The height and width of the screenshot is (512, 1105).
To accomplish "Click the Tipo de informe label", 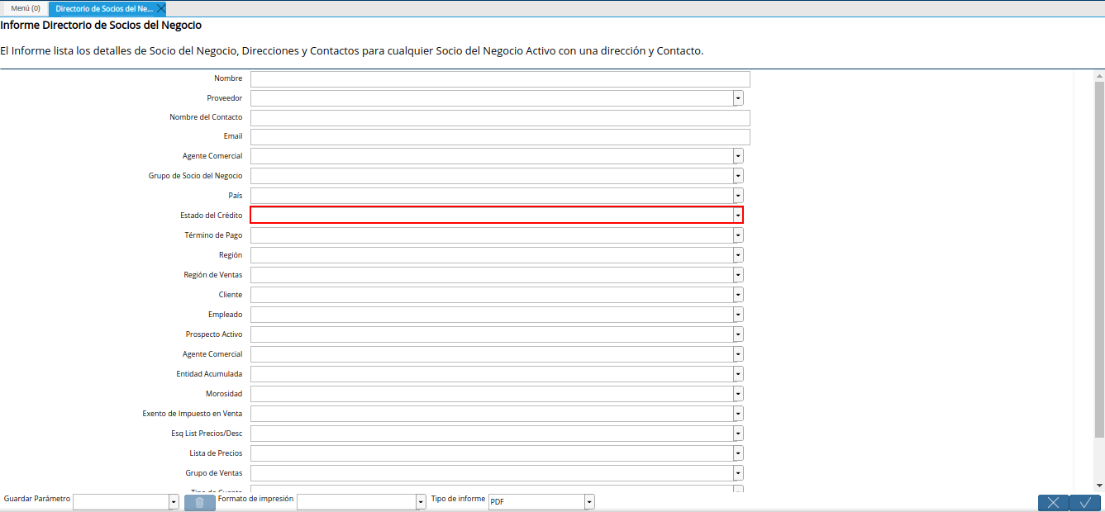I will point(458,499).
